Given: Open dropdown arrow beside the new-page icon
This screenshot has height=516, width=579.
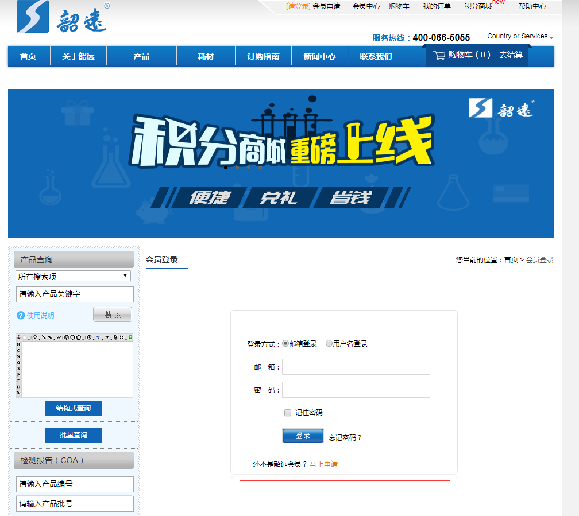Looking at the screenshot, I should coord(29,339).
